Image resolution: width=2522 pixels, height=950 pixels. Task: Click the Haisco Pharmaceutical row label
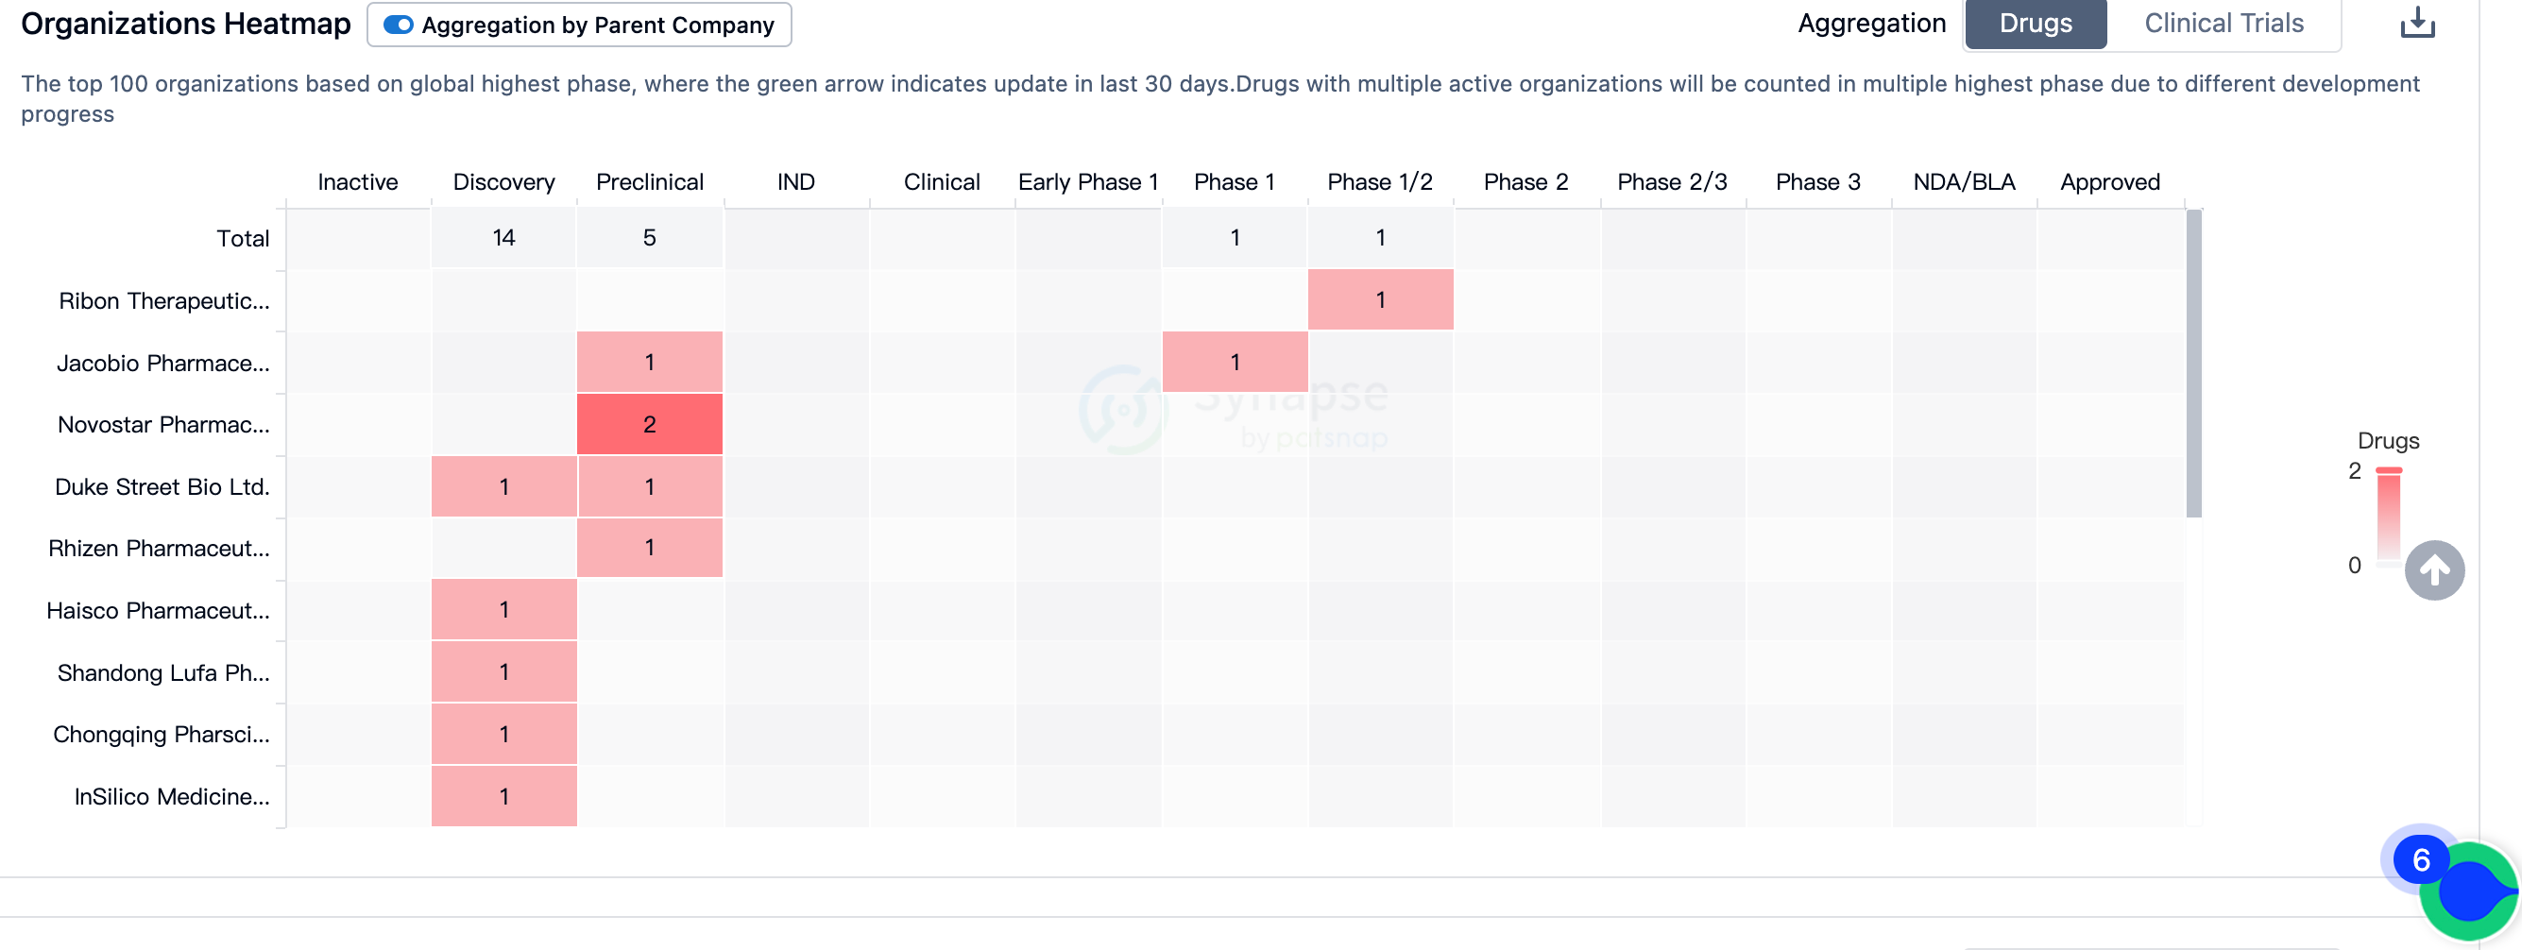pos(158,610)
